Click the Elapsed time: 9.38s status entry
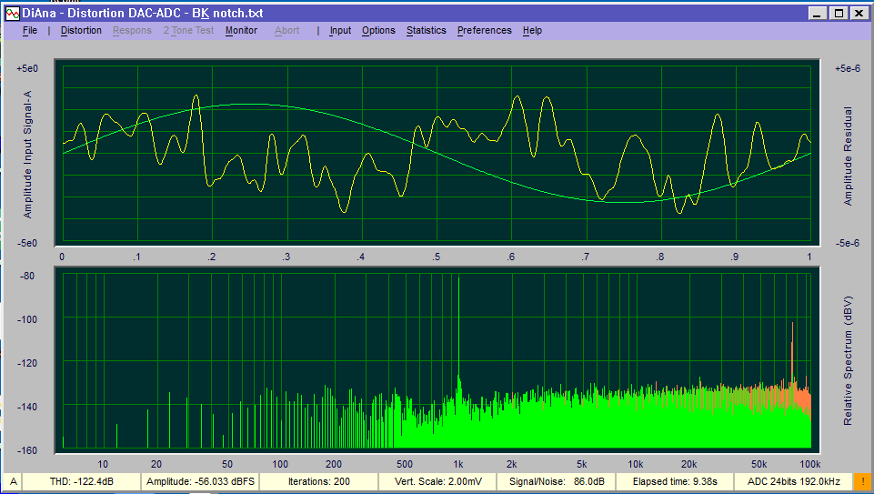The width and height of the screenshot is (874, 494). tap(675, 482)
